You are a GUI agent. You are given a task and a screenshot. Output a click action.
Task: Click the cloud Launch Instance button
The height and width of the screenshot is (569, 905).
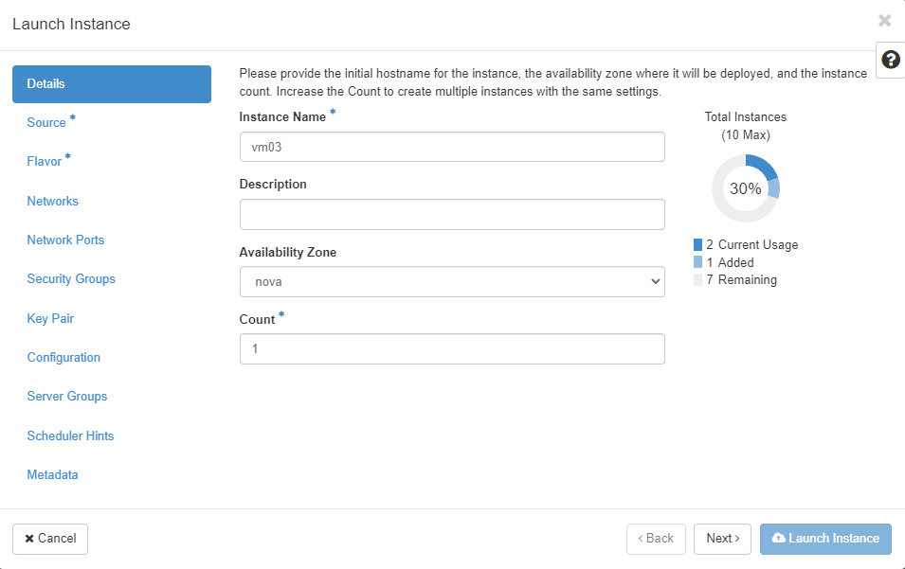[825, 539]
